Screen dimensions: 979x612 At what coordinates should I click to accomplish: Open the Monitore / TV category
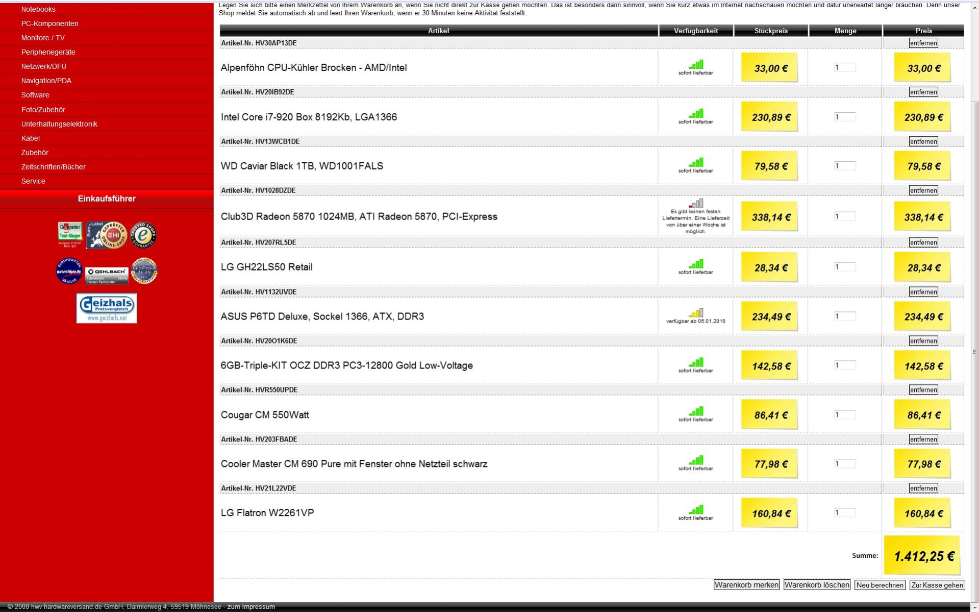[x=43, y=38]
